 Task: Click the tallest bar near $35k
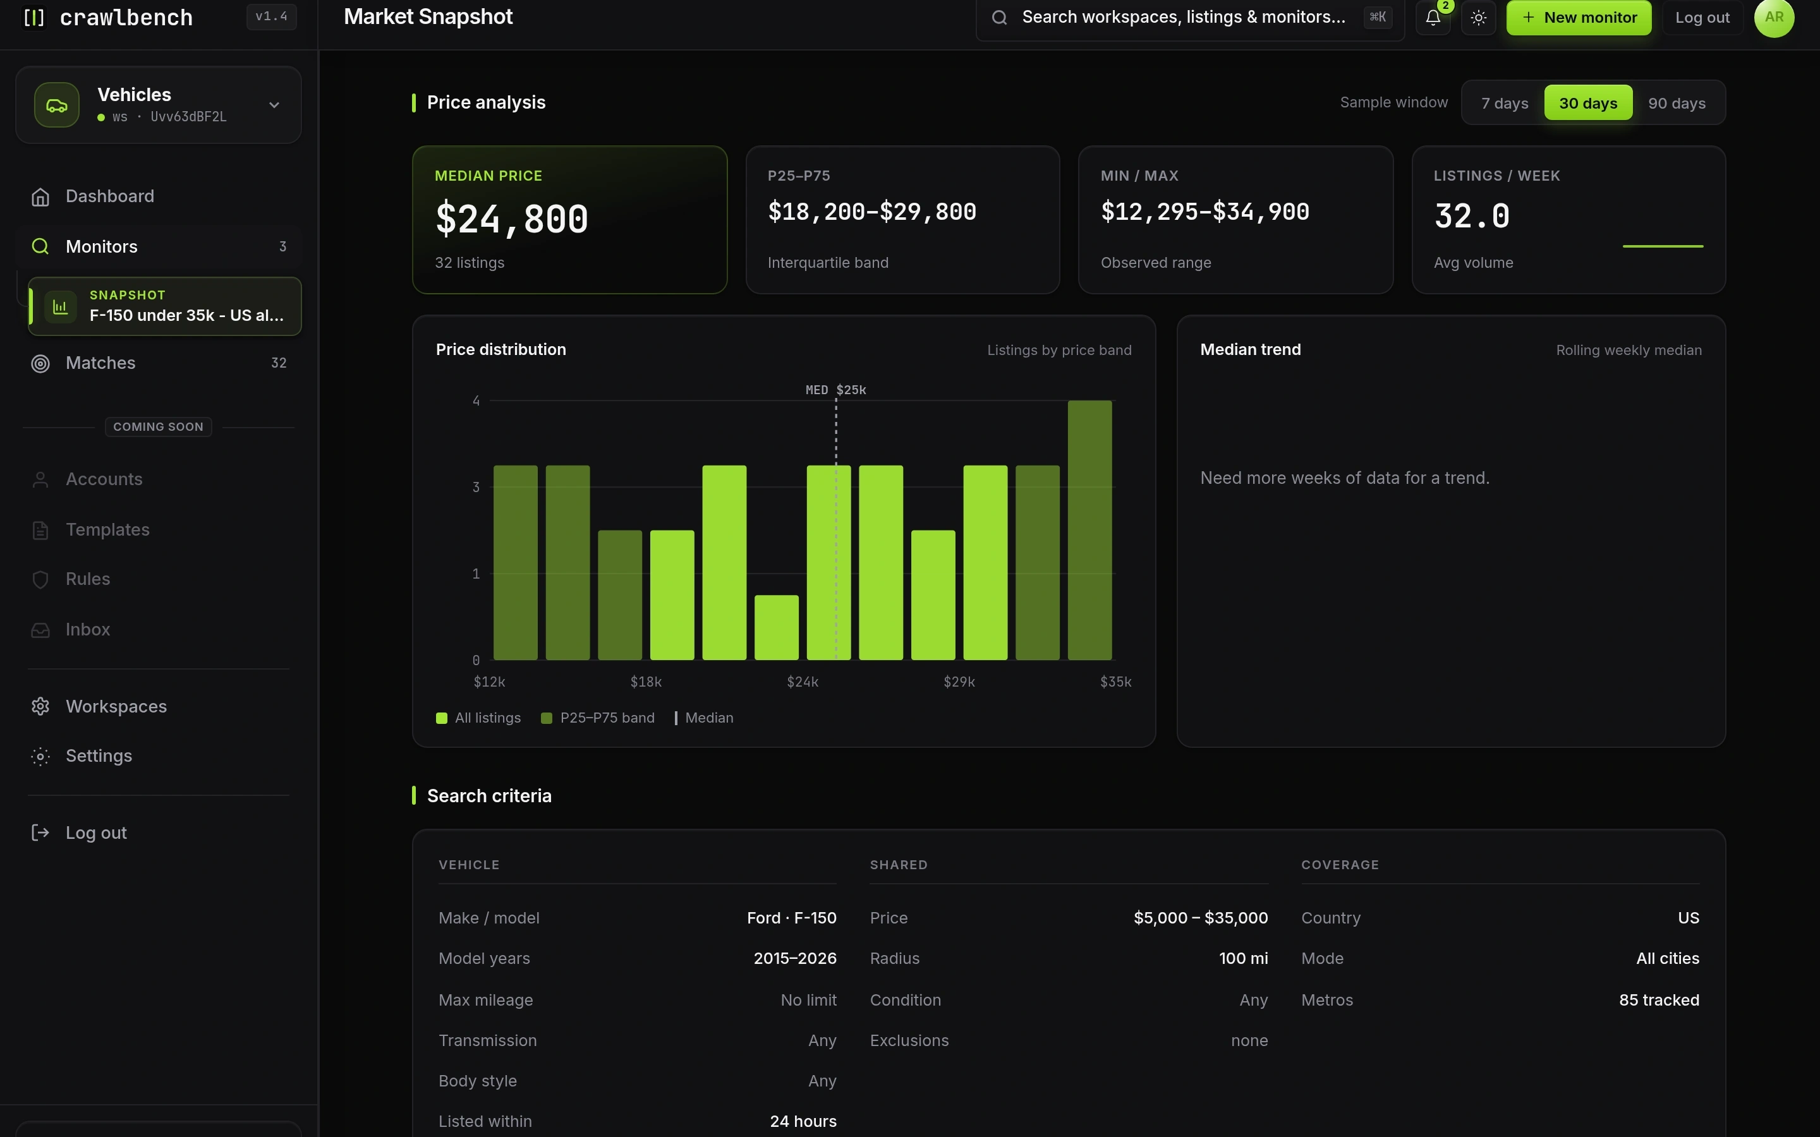click(x=1089, y=530)
